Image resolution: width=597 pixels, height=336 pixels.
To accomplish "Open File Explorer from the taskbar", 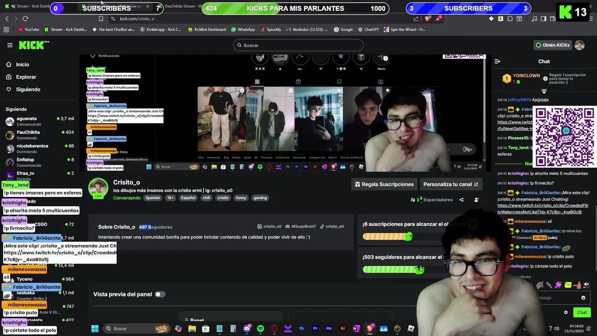I will 192,329.
